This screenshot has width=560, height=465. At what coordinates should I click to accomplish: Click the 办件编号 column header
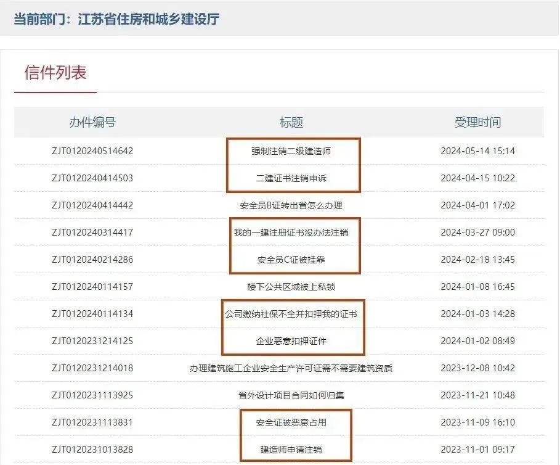[x=92, y=122]
